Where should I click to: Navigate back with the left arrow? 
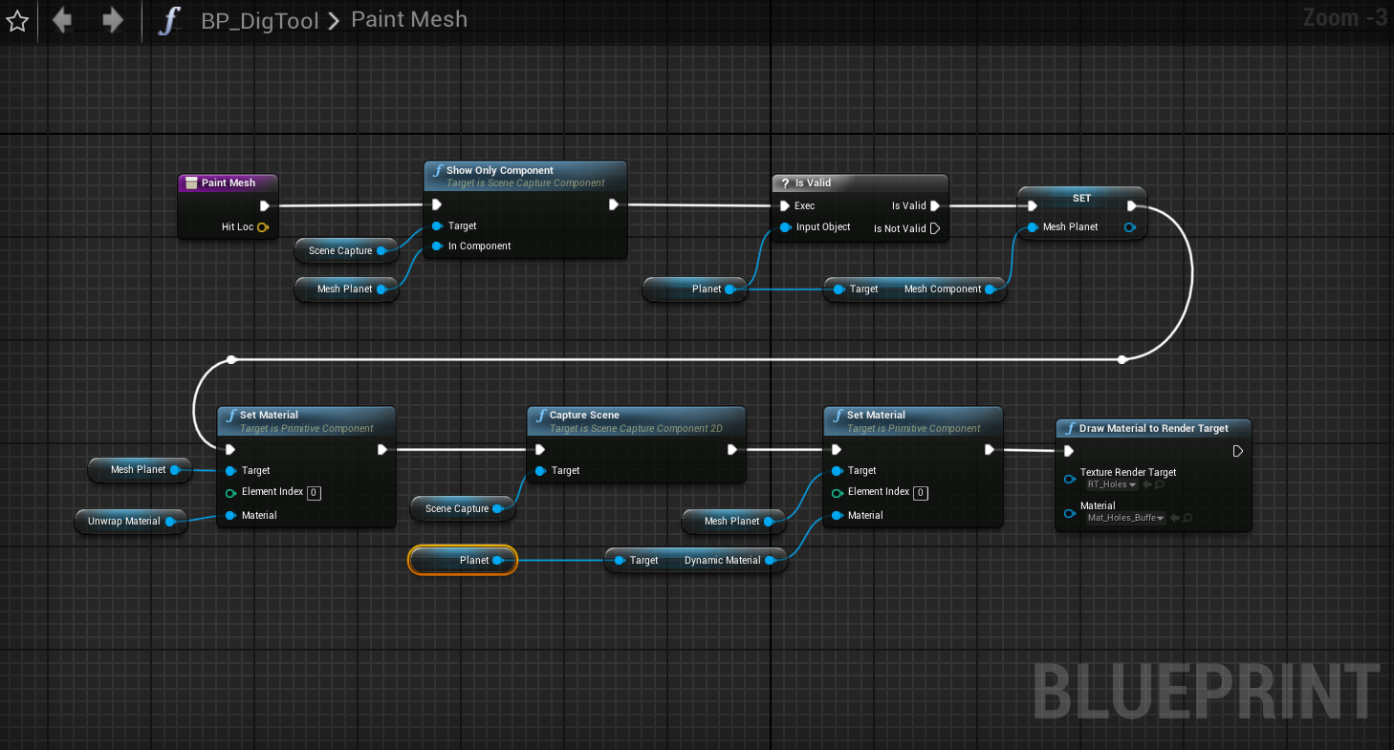[63, 20]
